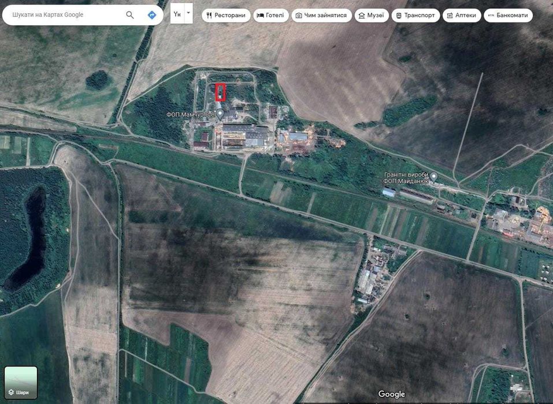Click the Google logo at the bottom

[392, 394]
